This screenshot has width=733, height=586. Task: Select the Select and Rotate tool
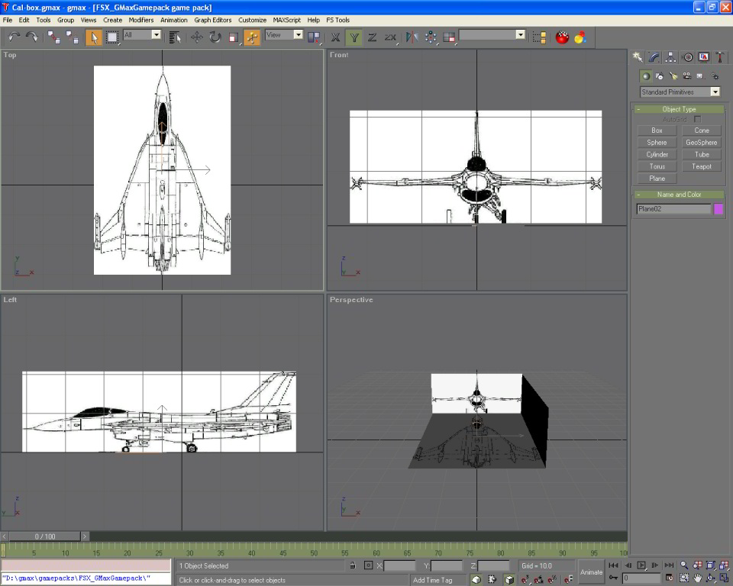215,37
